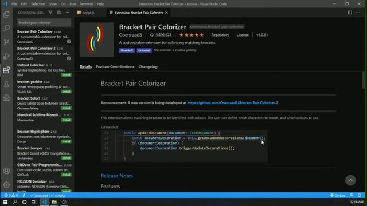Select the Details tab

point(85,67)
